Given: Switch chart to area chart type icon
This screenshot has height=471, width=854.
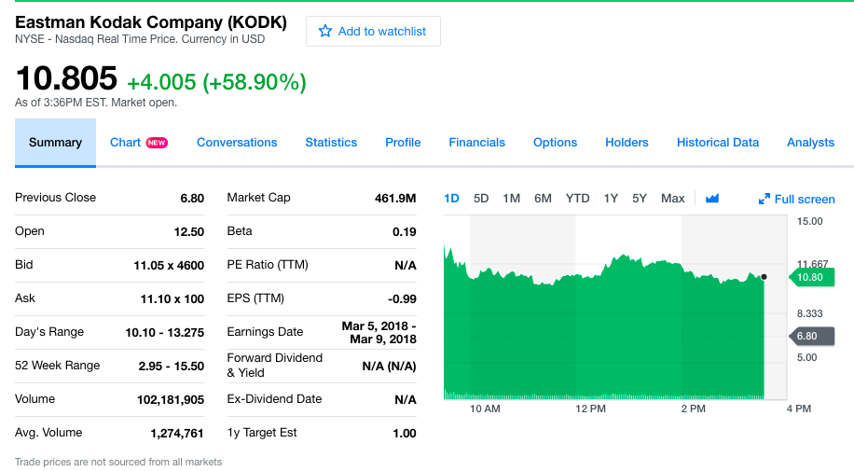Looking at the screenshot, I should [x=712, y=198].
